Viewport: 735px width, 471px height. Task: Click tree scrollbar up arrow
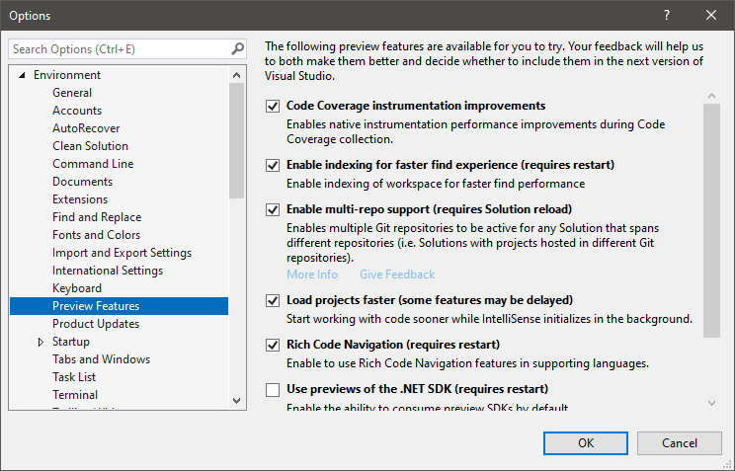(x=237, y=75)
